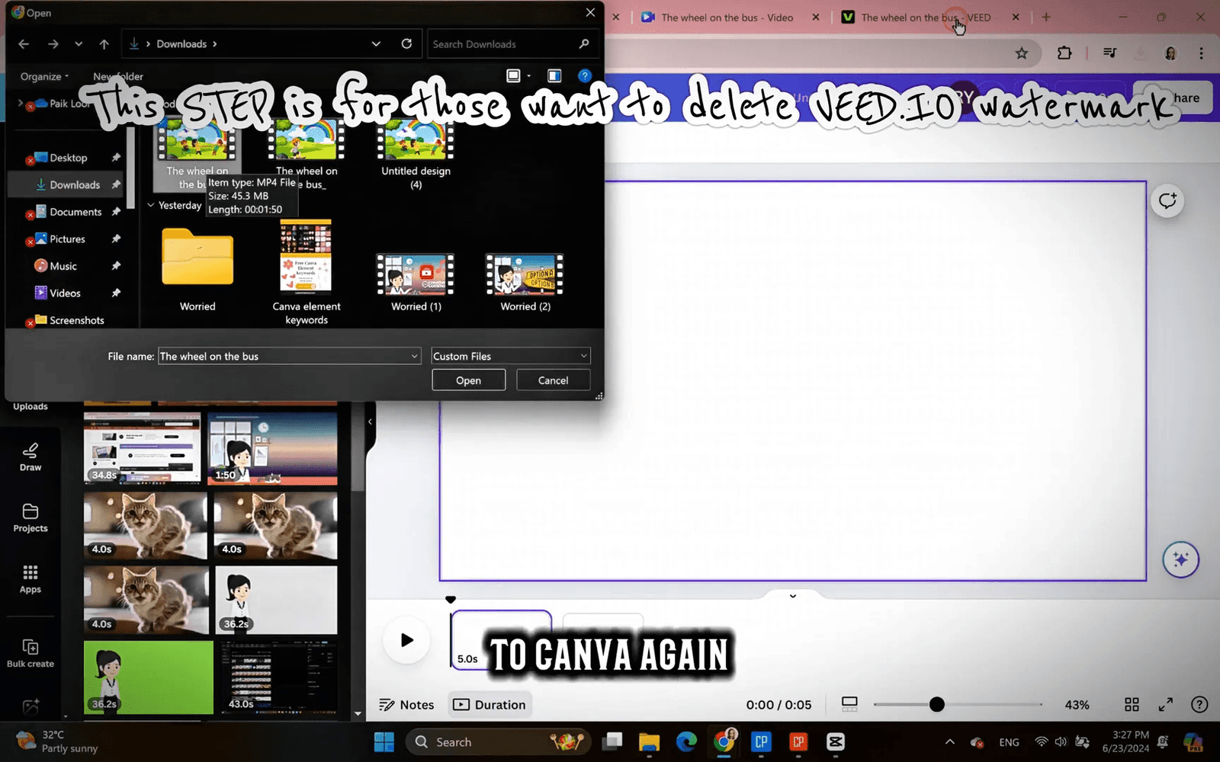Expand the File name dropdown
1220x762 pixels.
[x=414, y=356]
